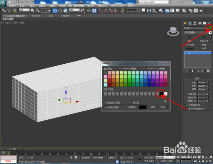Choose the Rectangular Selection Region tool
The width and height of the screenshot is (213, 164).
pos(43,11)
